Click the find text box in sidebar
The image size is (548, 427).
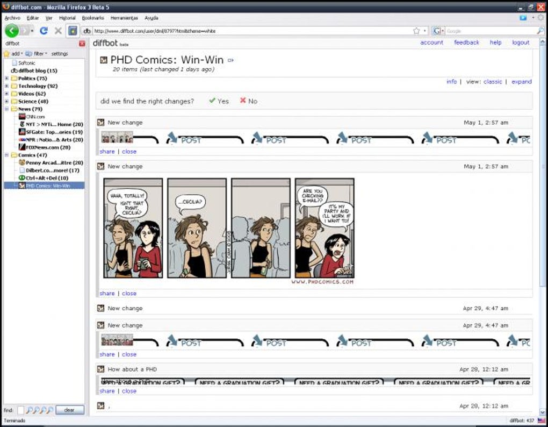(20, 410)
